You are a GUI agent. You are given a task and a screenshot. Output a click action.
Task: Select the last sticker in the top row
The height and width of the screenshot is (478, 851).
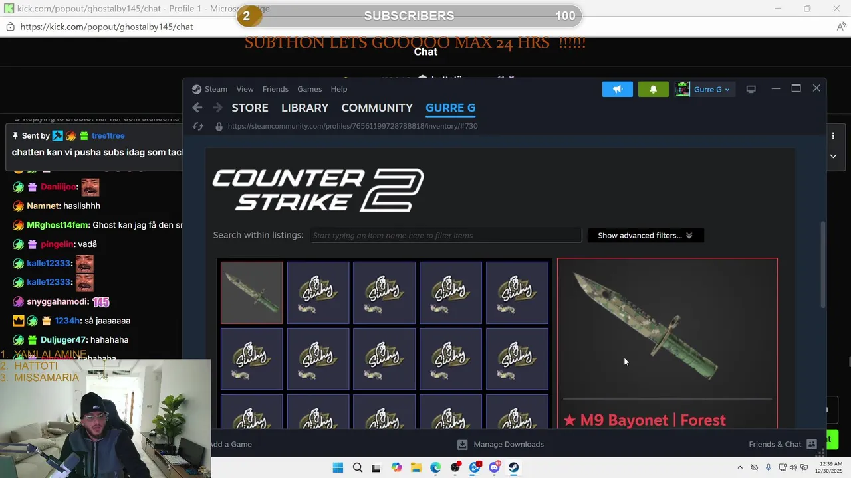point(517,293)
